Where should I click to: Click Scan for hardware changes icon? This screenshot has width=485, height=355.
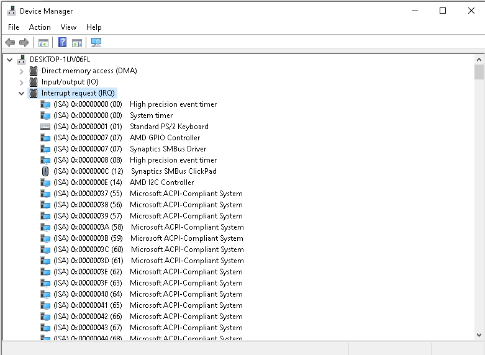96,43
